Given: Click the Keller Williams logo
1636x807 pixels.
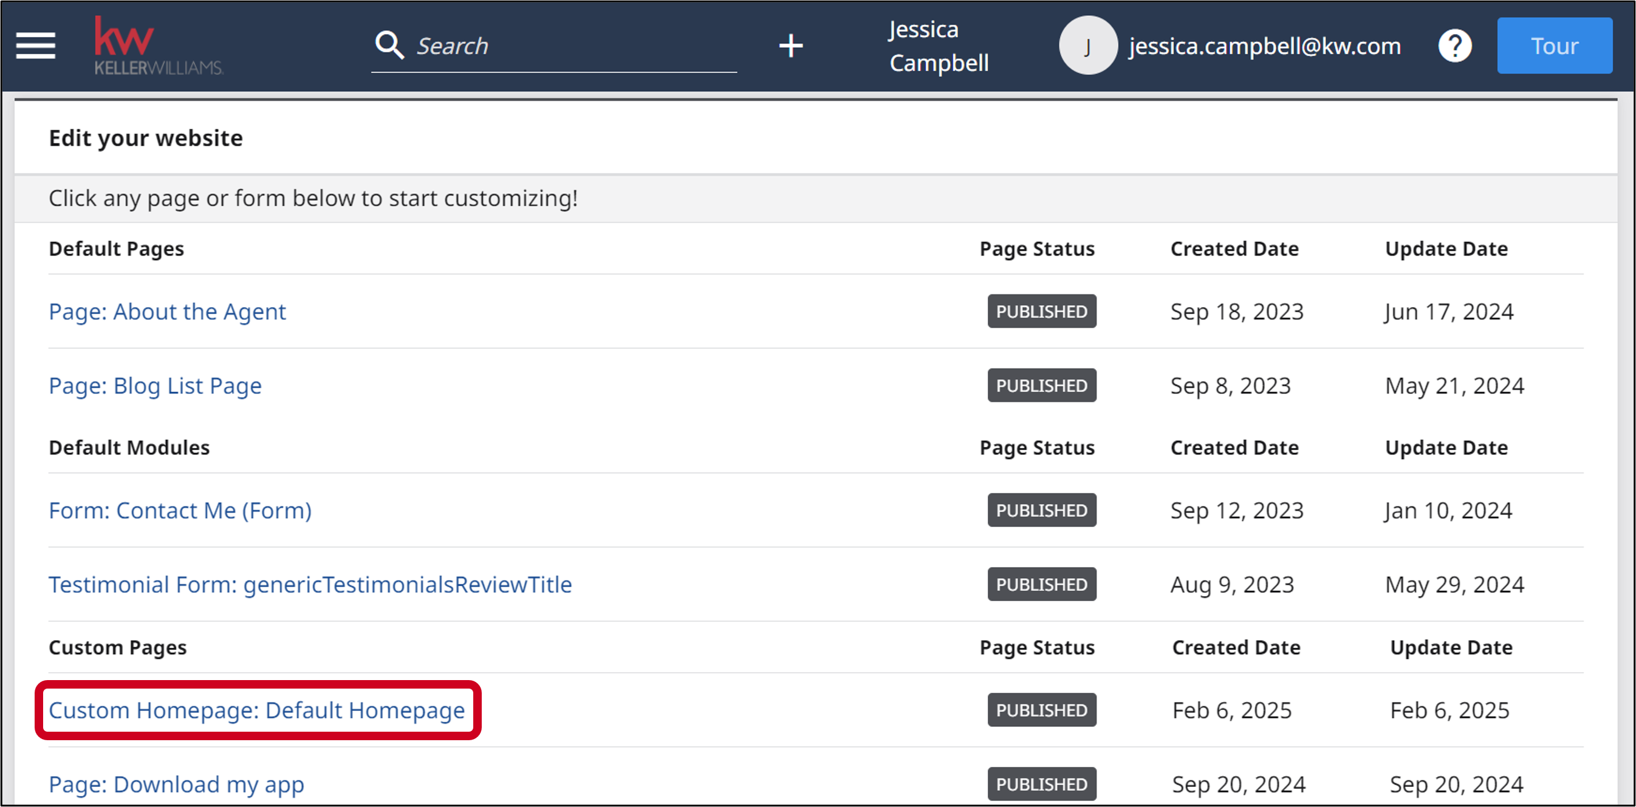Looking at the screenshot, I should [x=159, y=46].
